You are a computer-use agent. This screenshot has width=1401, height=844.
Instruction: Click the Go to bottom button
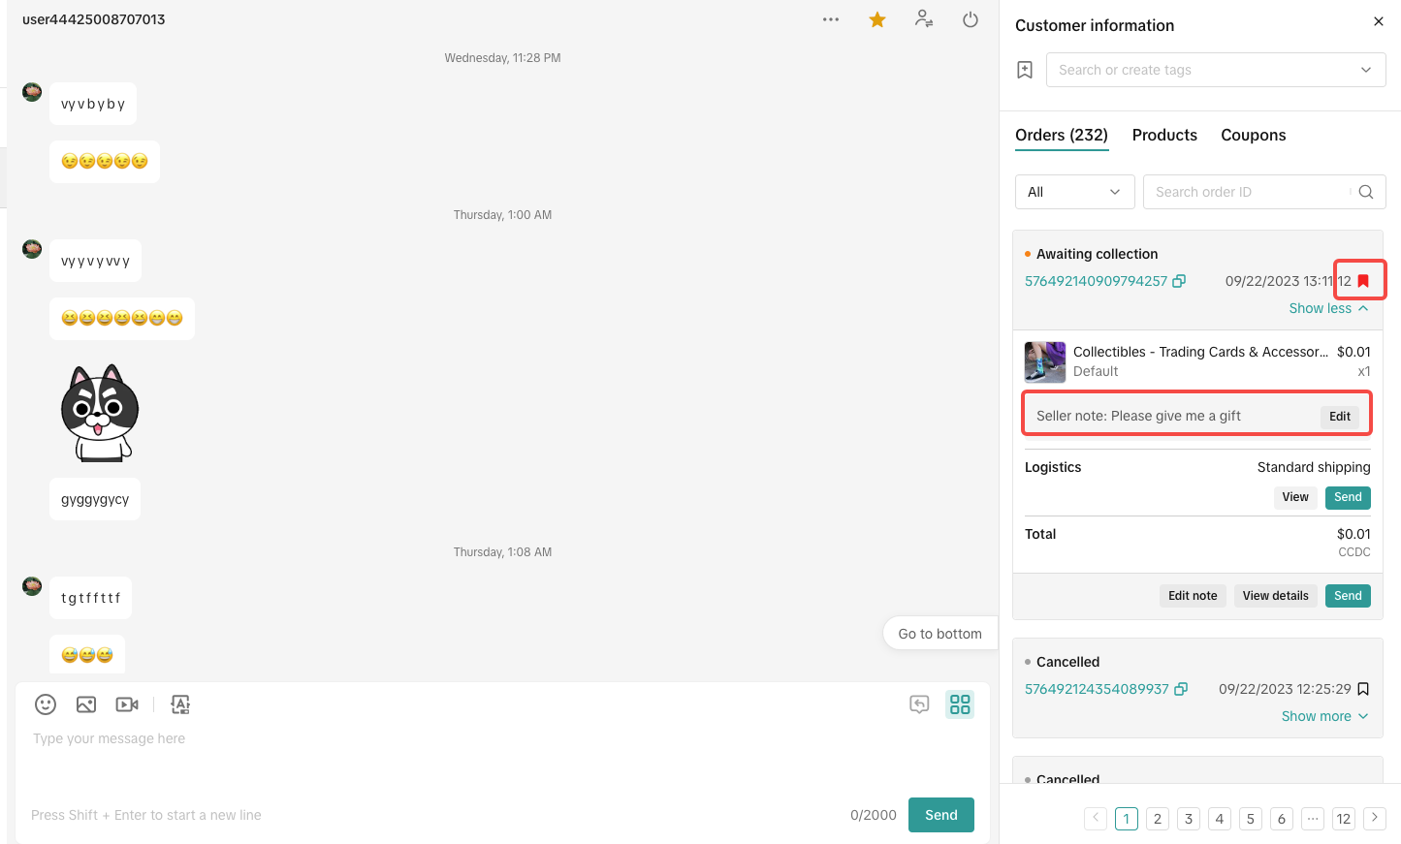(939, 634)
